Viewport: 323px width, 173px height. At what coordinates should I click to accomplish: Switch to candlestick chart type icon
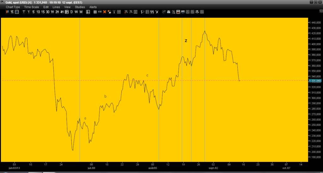(x=7, y=12)
